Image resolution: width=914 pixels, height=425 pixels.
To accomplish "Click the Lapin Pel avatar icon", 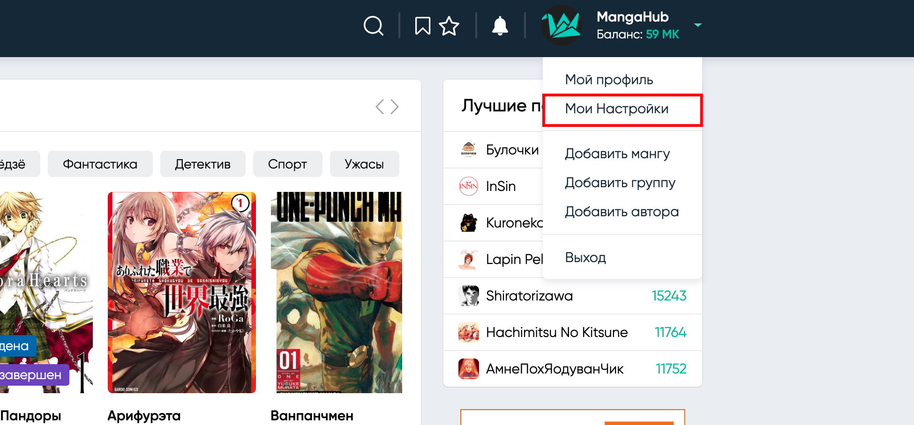I will [469, 259].
